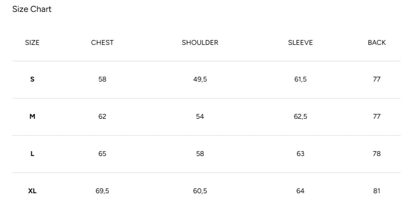Click sleeve value 61,5 in S row
Image resolution: width=409 pixels, height=207 pixels.
300,79
